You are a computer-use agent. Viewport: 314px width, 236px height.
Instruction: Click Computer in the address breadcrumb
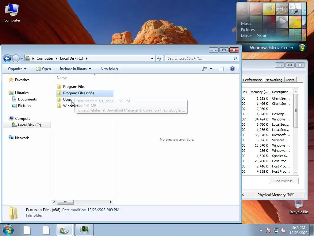coord(45,58)
